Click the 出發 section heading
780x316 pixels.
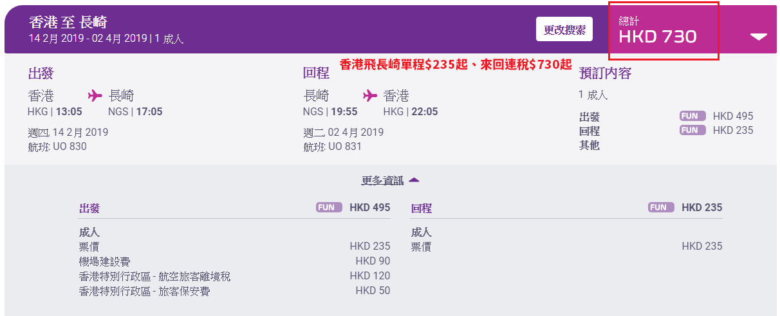pyautogui.click(x=41, y=72)
